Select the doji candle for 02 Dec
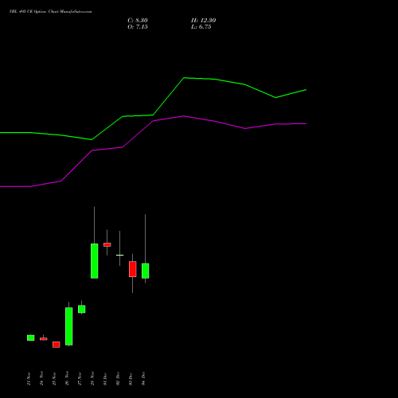The image size is (398, 398). click(120, 255)
